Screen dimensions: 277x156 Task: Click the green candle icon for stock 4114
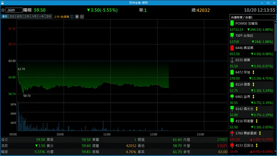pyautogui.click(x=232, y=84)
